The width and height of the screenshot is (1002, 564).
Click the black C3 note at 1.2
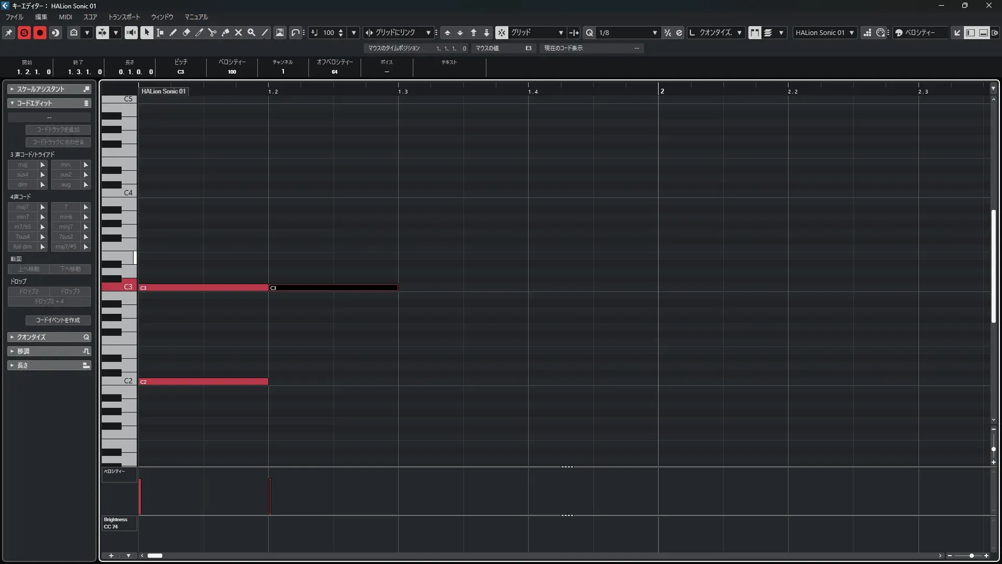[x=333, y=288]
